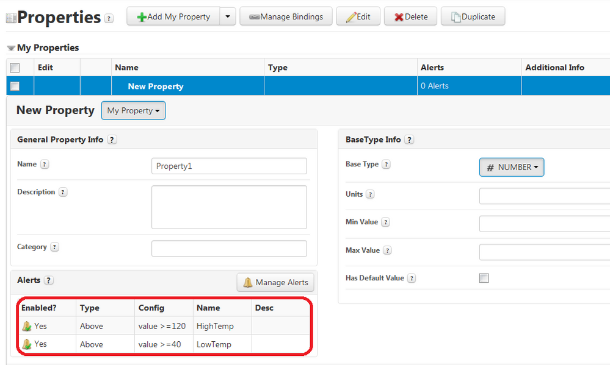Click help icon next to Base Type label
Screen dimensions: 610x365
[x=387, y=165]
